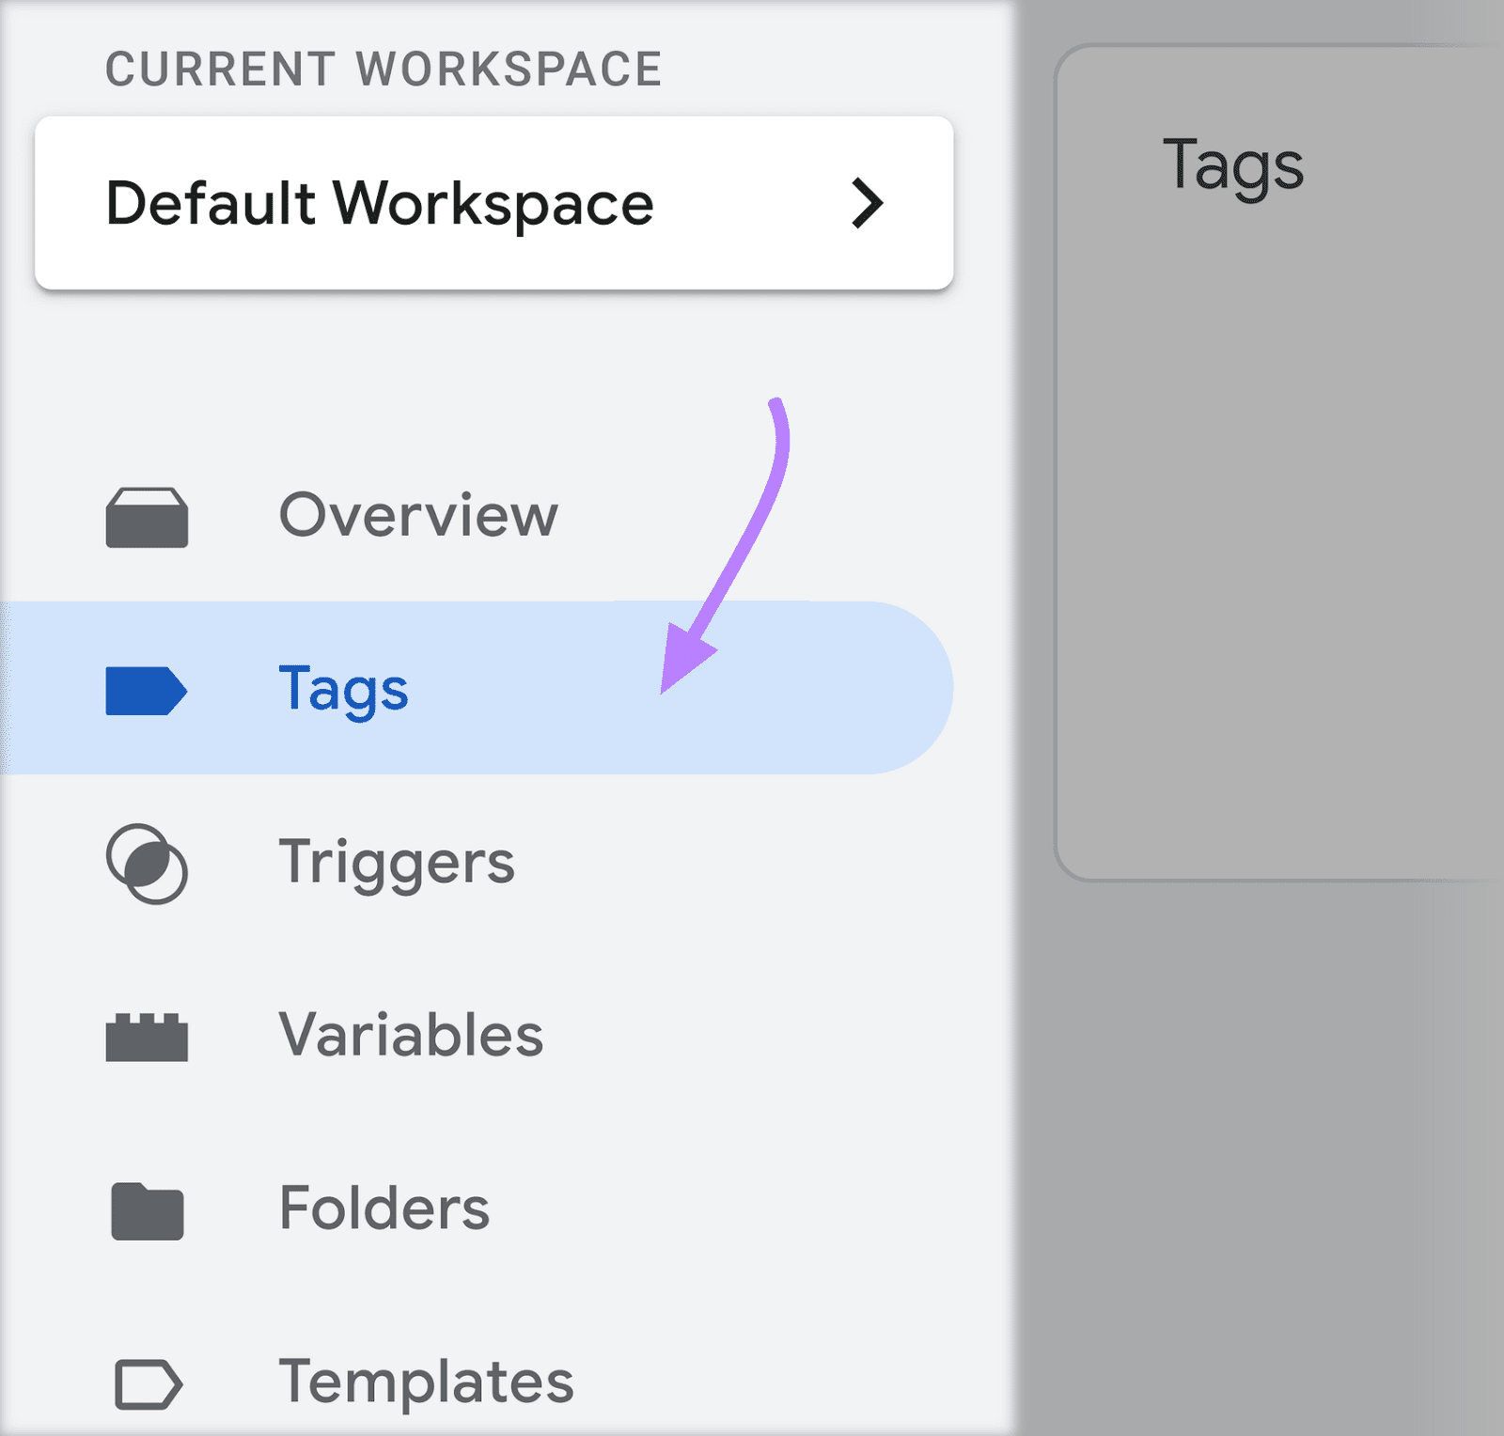This screenshot has height=1436, width=1504.
Task: Click the Variables brick icon
Action: 146,1037
